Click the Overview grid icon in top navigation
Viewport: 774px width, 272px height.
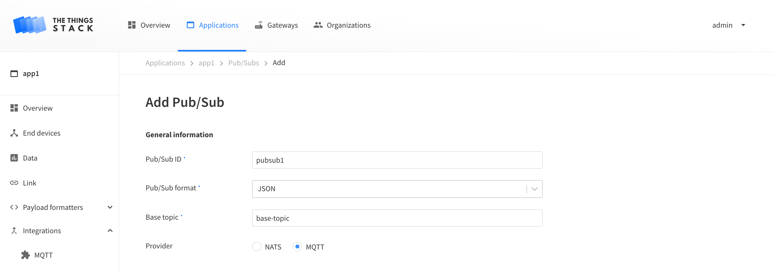pyautogui.click(x=131, y=25)
